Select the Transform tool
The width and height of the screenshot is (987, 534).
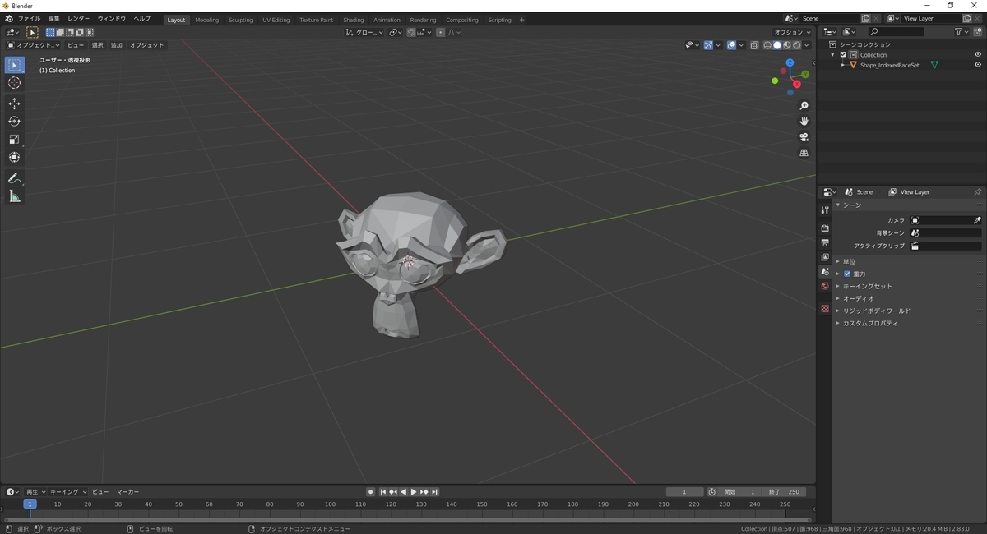click(x=15, y=157)
